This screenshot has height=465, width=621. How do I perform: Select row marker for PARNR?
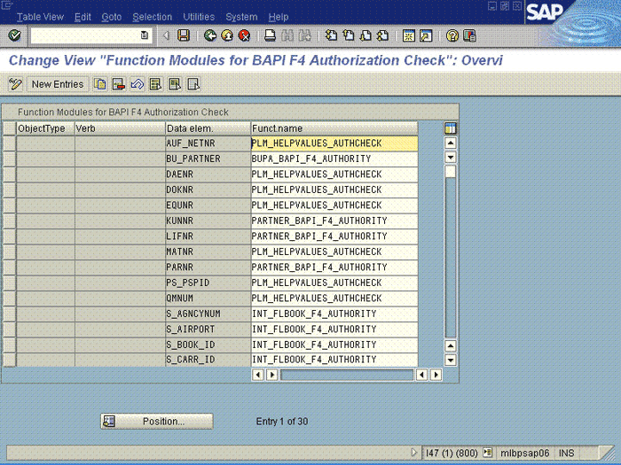[x=9, y=267]
